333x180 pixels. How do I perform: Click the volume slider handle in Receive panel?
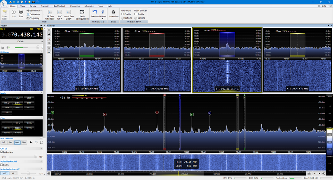pyautogui.click(x=37, y=47)
